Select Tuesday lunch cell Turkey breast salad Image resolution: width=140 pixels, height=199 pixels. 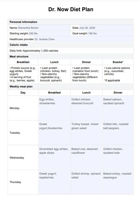[87, 133]
